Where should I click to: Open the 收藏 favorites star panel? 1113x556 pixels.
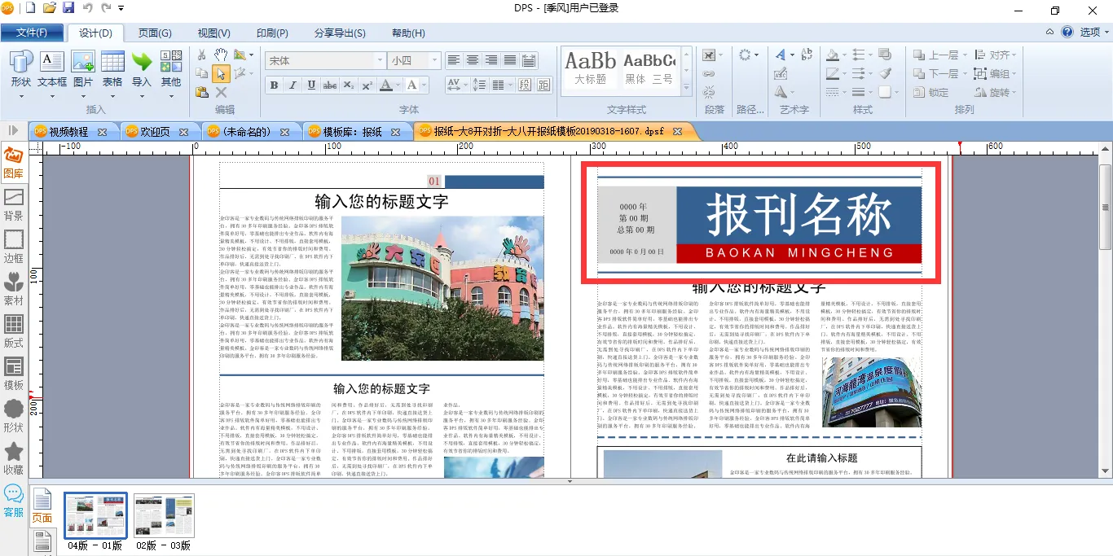click(x=13, y=457)
